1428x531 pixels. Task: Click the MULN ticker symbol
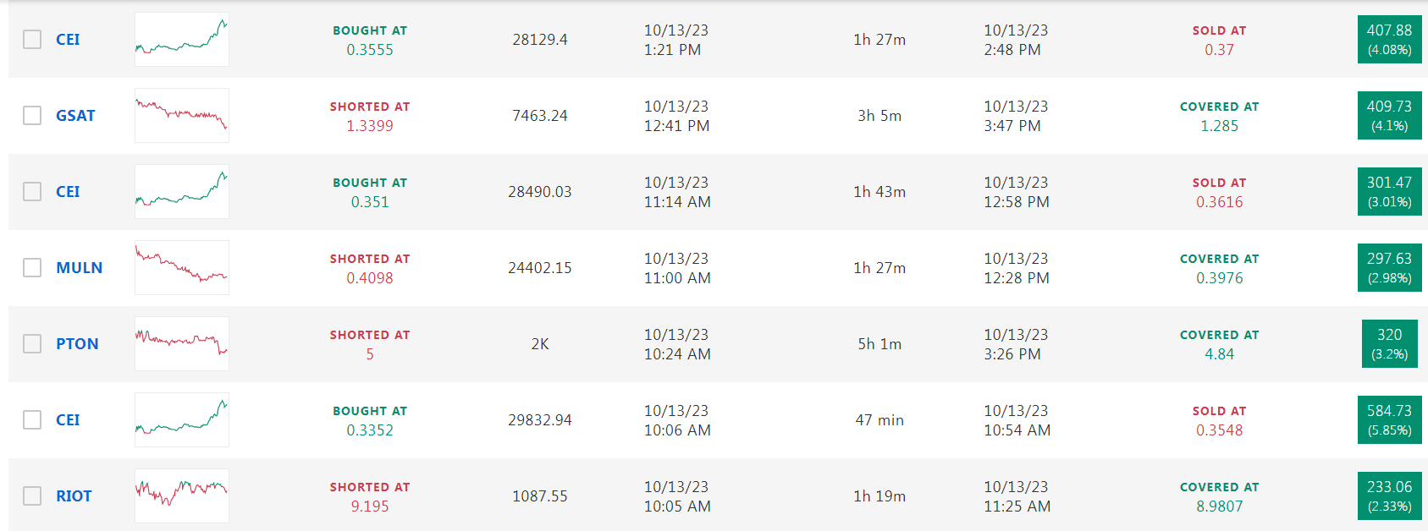point(79,268)
